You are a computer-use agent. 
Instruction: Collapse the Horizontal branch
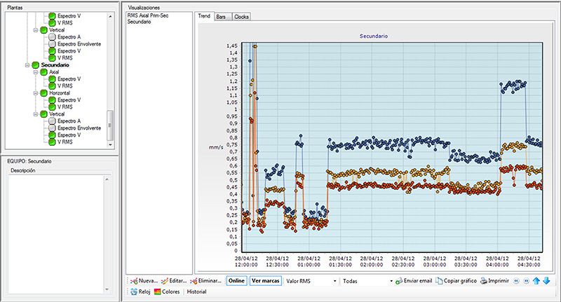[x=36, y=93]
